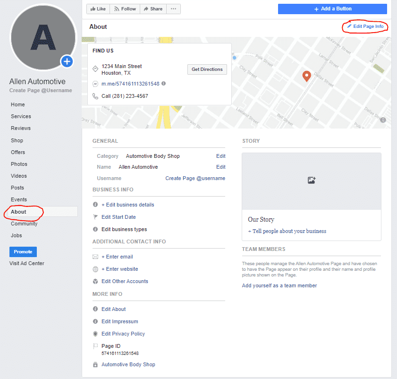Click the globe icon beside Enter website
This screenshot has height=379, width=397.
click(95, 269)
